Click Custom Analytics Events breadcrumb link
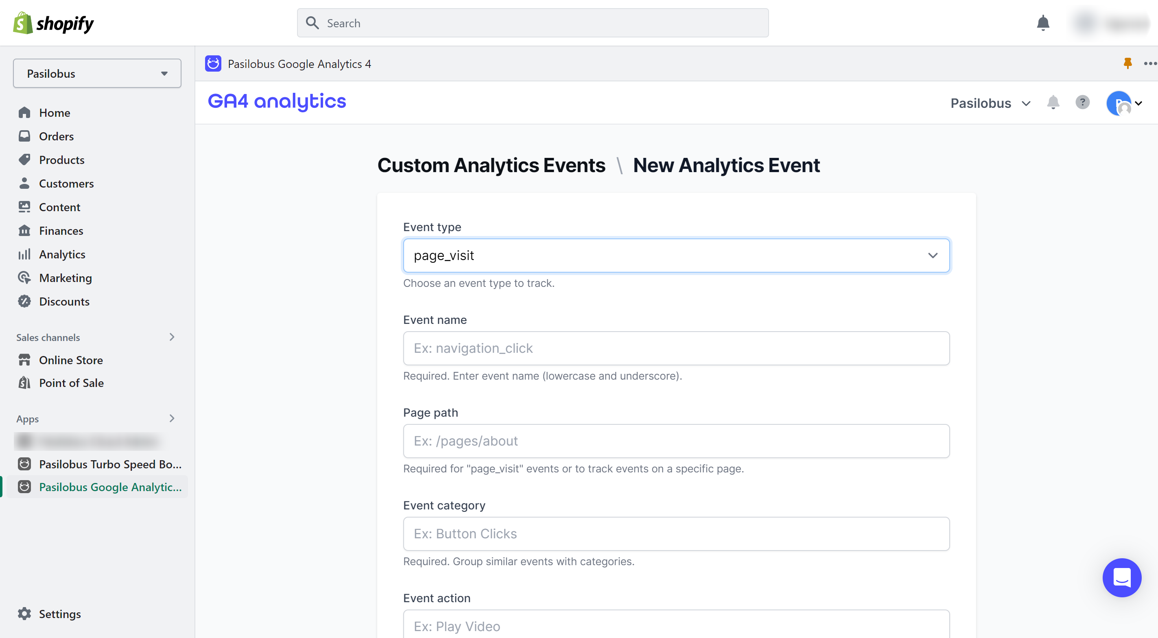1158x638 pixels. pyautogui.click(x=492, y=166)
